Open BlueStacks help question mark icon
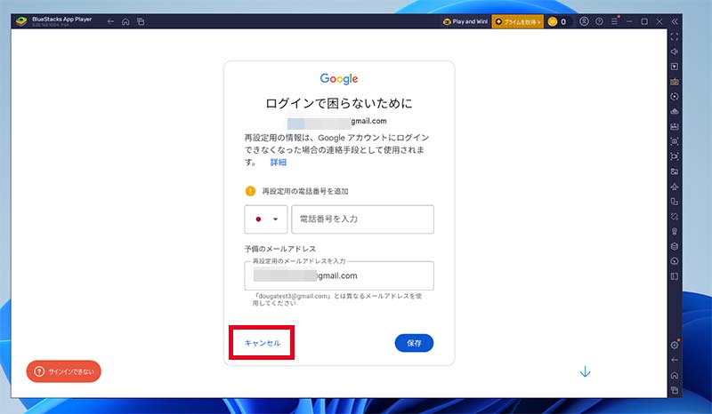This screenshot has width=712, height=414. pyautogui.click(x=599, y=21)
